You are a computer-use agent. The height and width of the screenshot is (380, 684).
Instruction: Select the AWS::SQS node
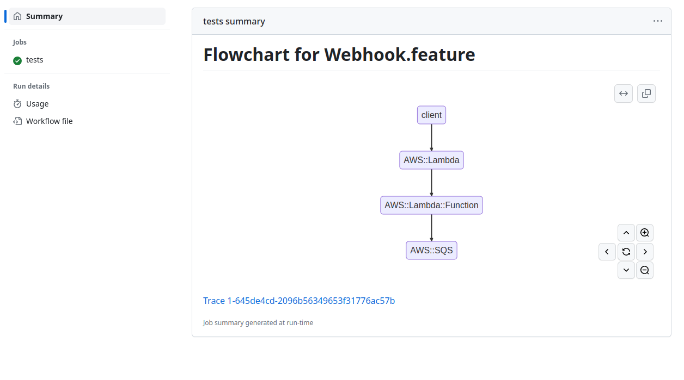pos(431,250)
